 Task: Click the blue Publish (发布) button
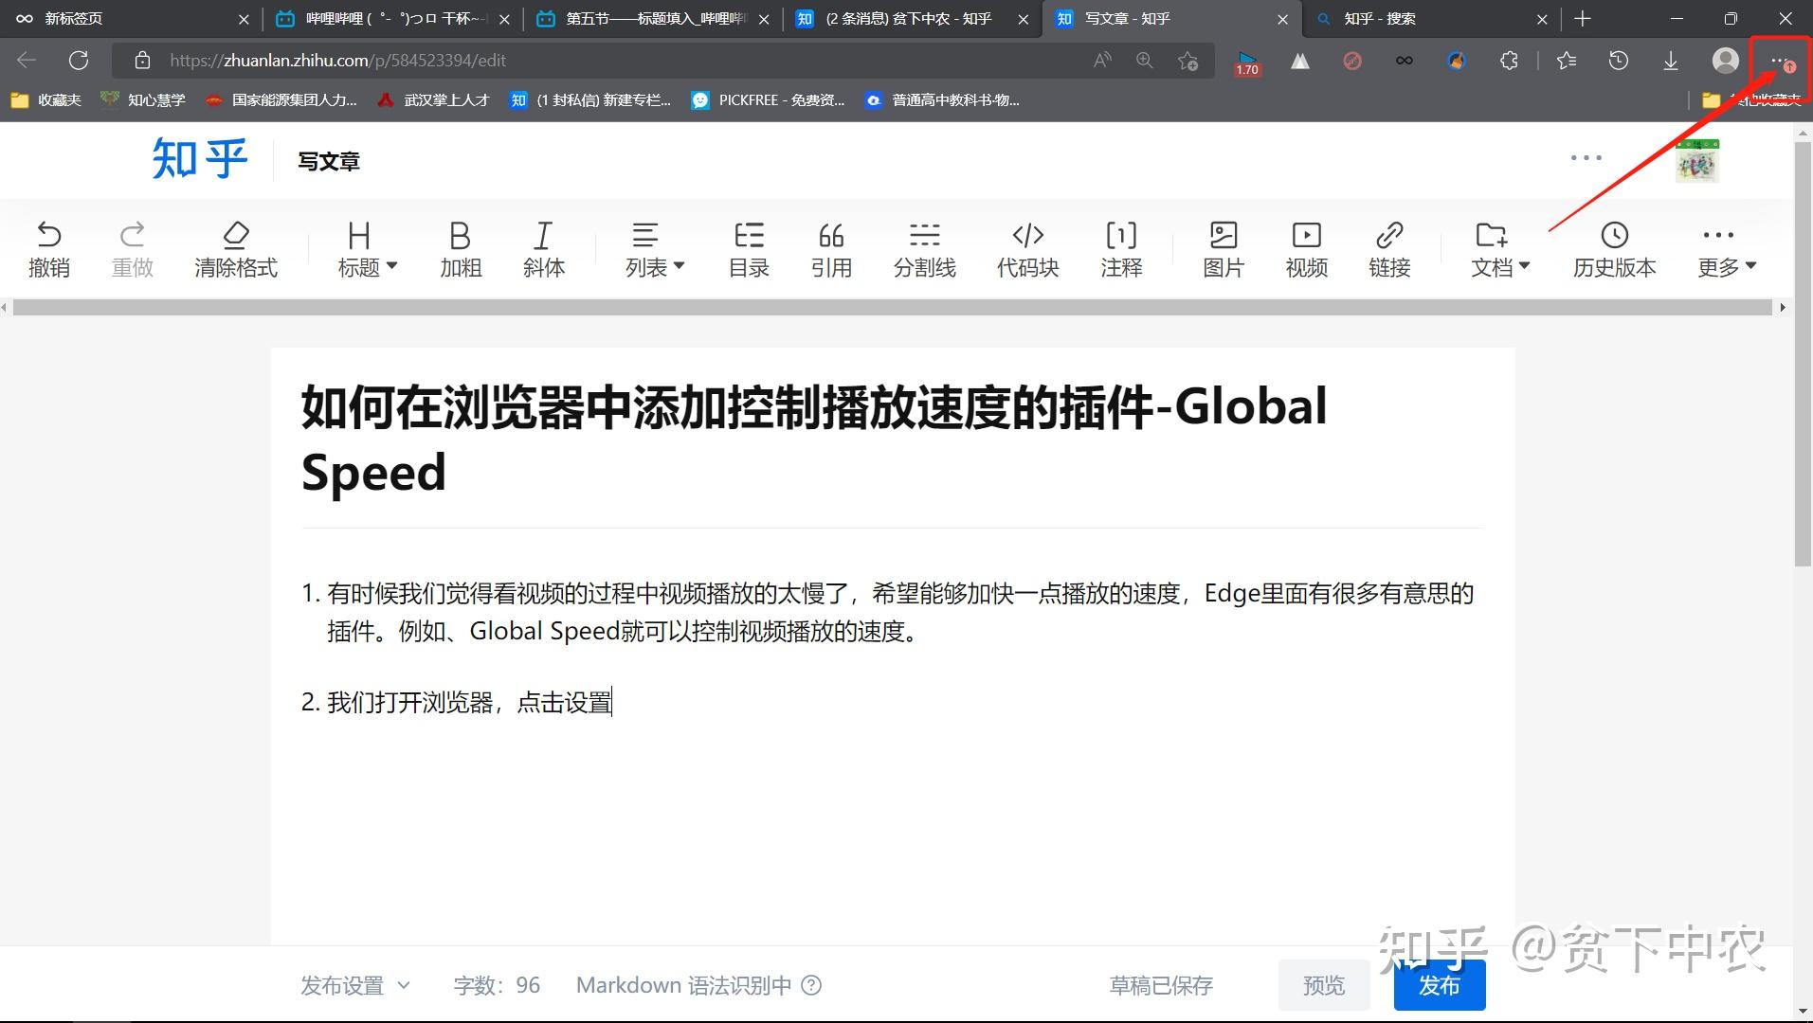[1439, 985]
